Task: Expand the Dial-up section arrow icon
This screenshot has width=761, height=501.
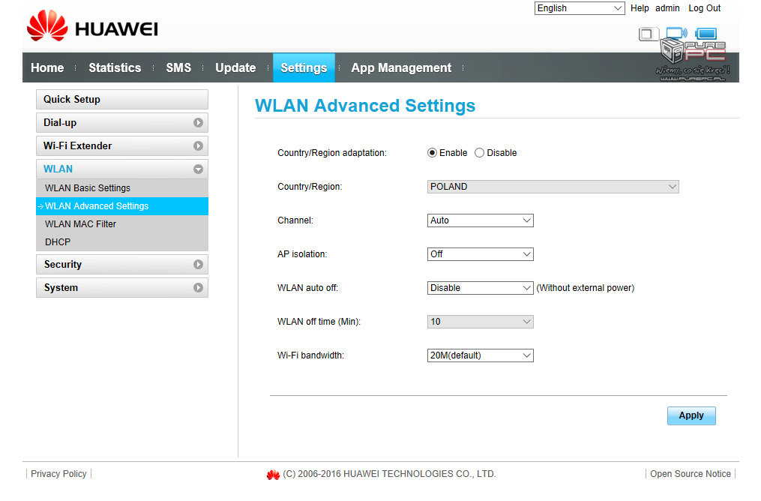Action: 198,122
